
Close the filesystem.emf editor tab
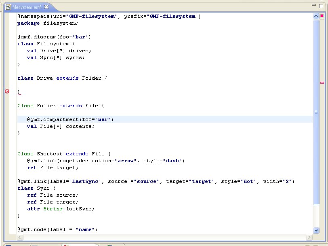(46, 7)
